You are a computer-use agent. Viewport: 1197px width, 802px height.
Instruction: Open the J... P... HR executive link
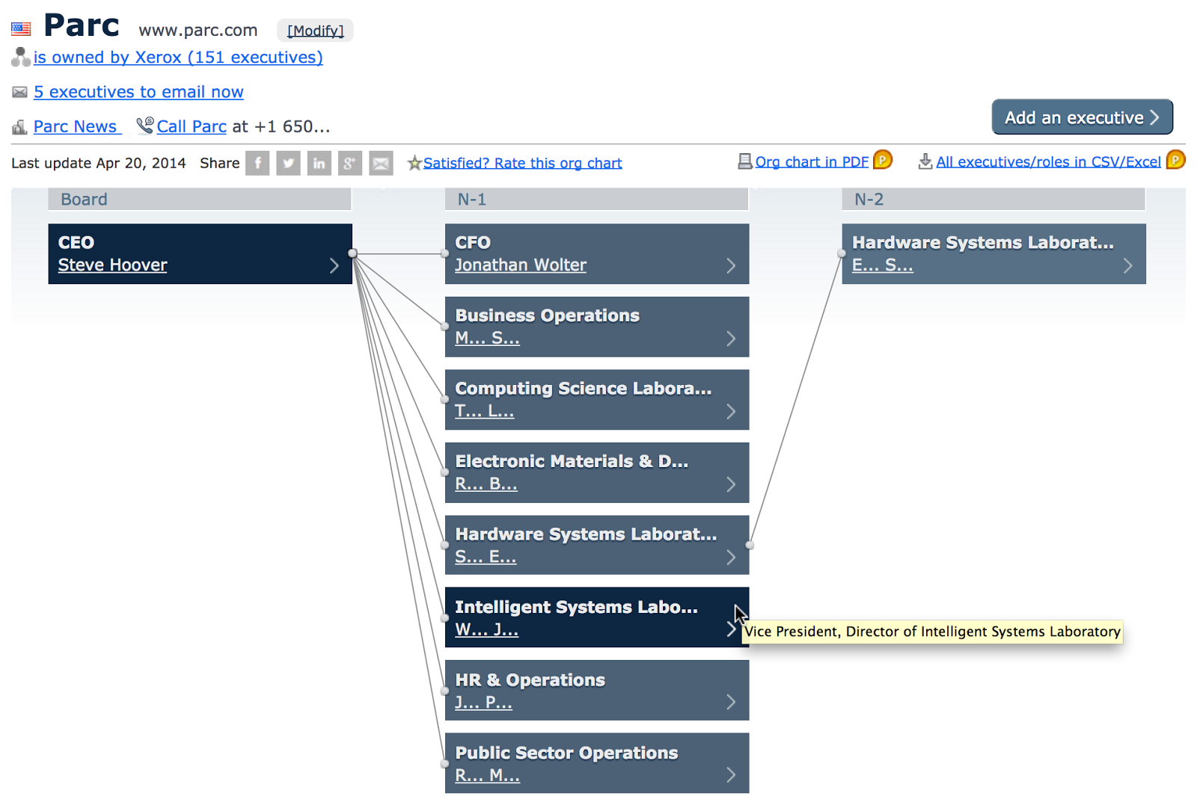[483, 703]
